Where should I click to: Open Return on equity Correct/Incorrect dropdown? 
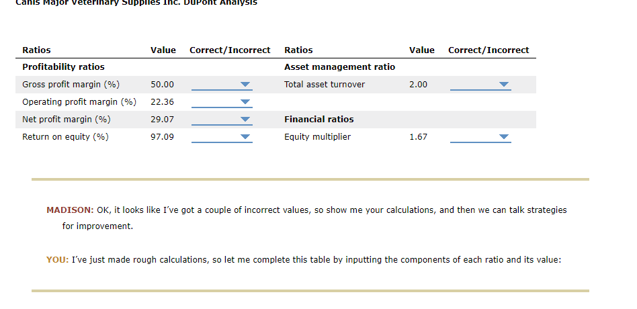pyautogui.click(x=222, y=137)
